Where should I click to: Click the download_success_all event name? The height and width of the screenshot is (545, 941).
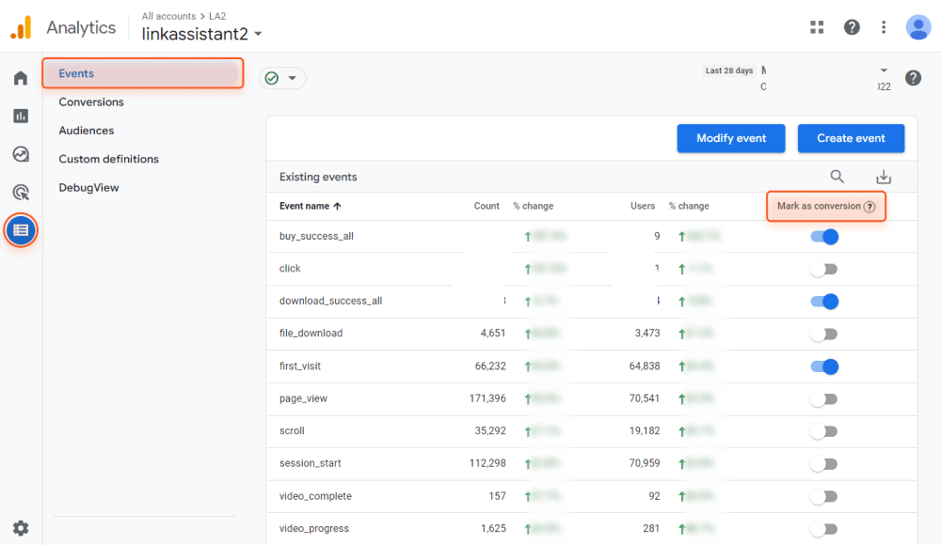point(330,301)
